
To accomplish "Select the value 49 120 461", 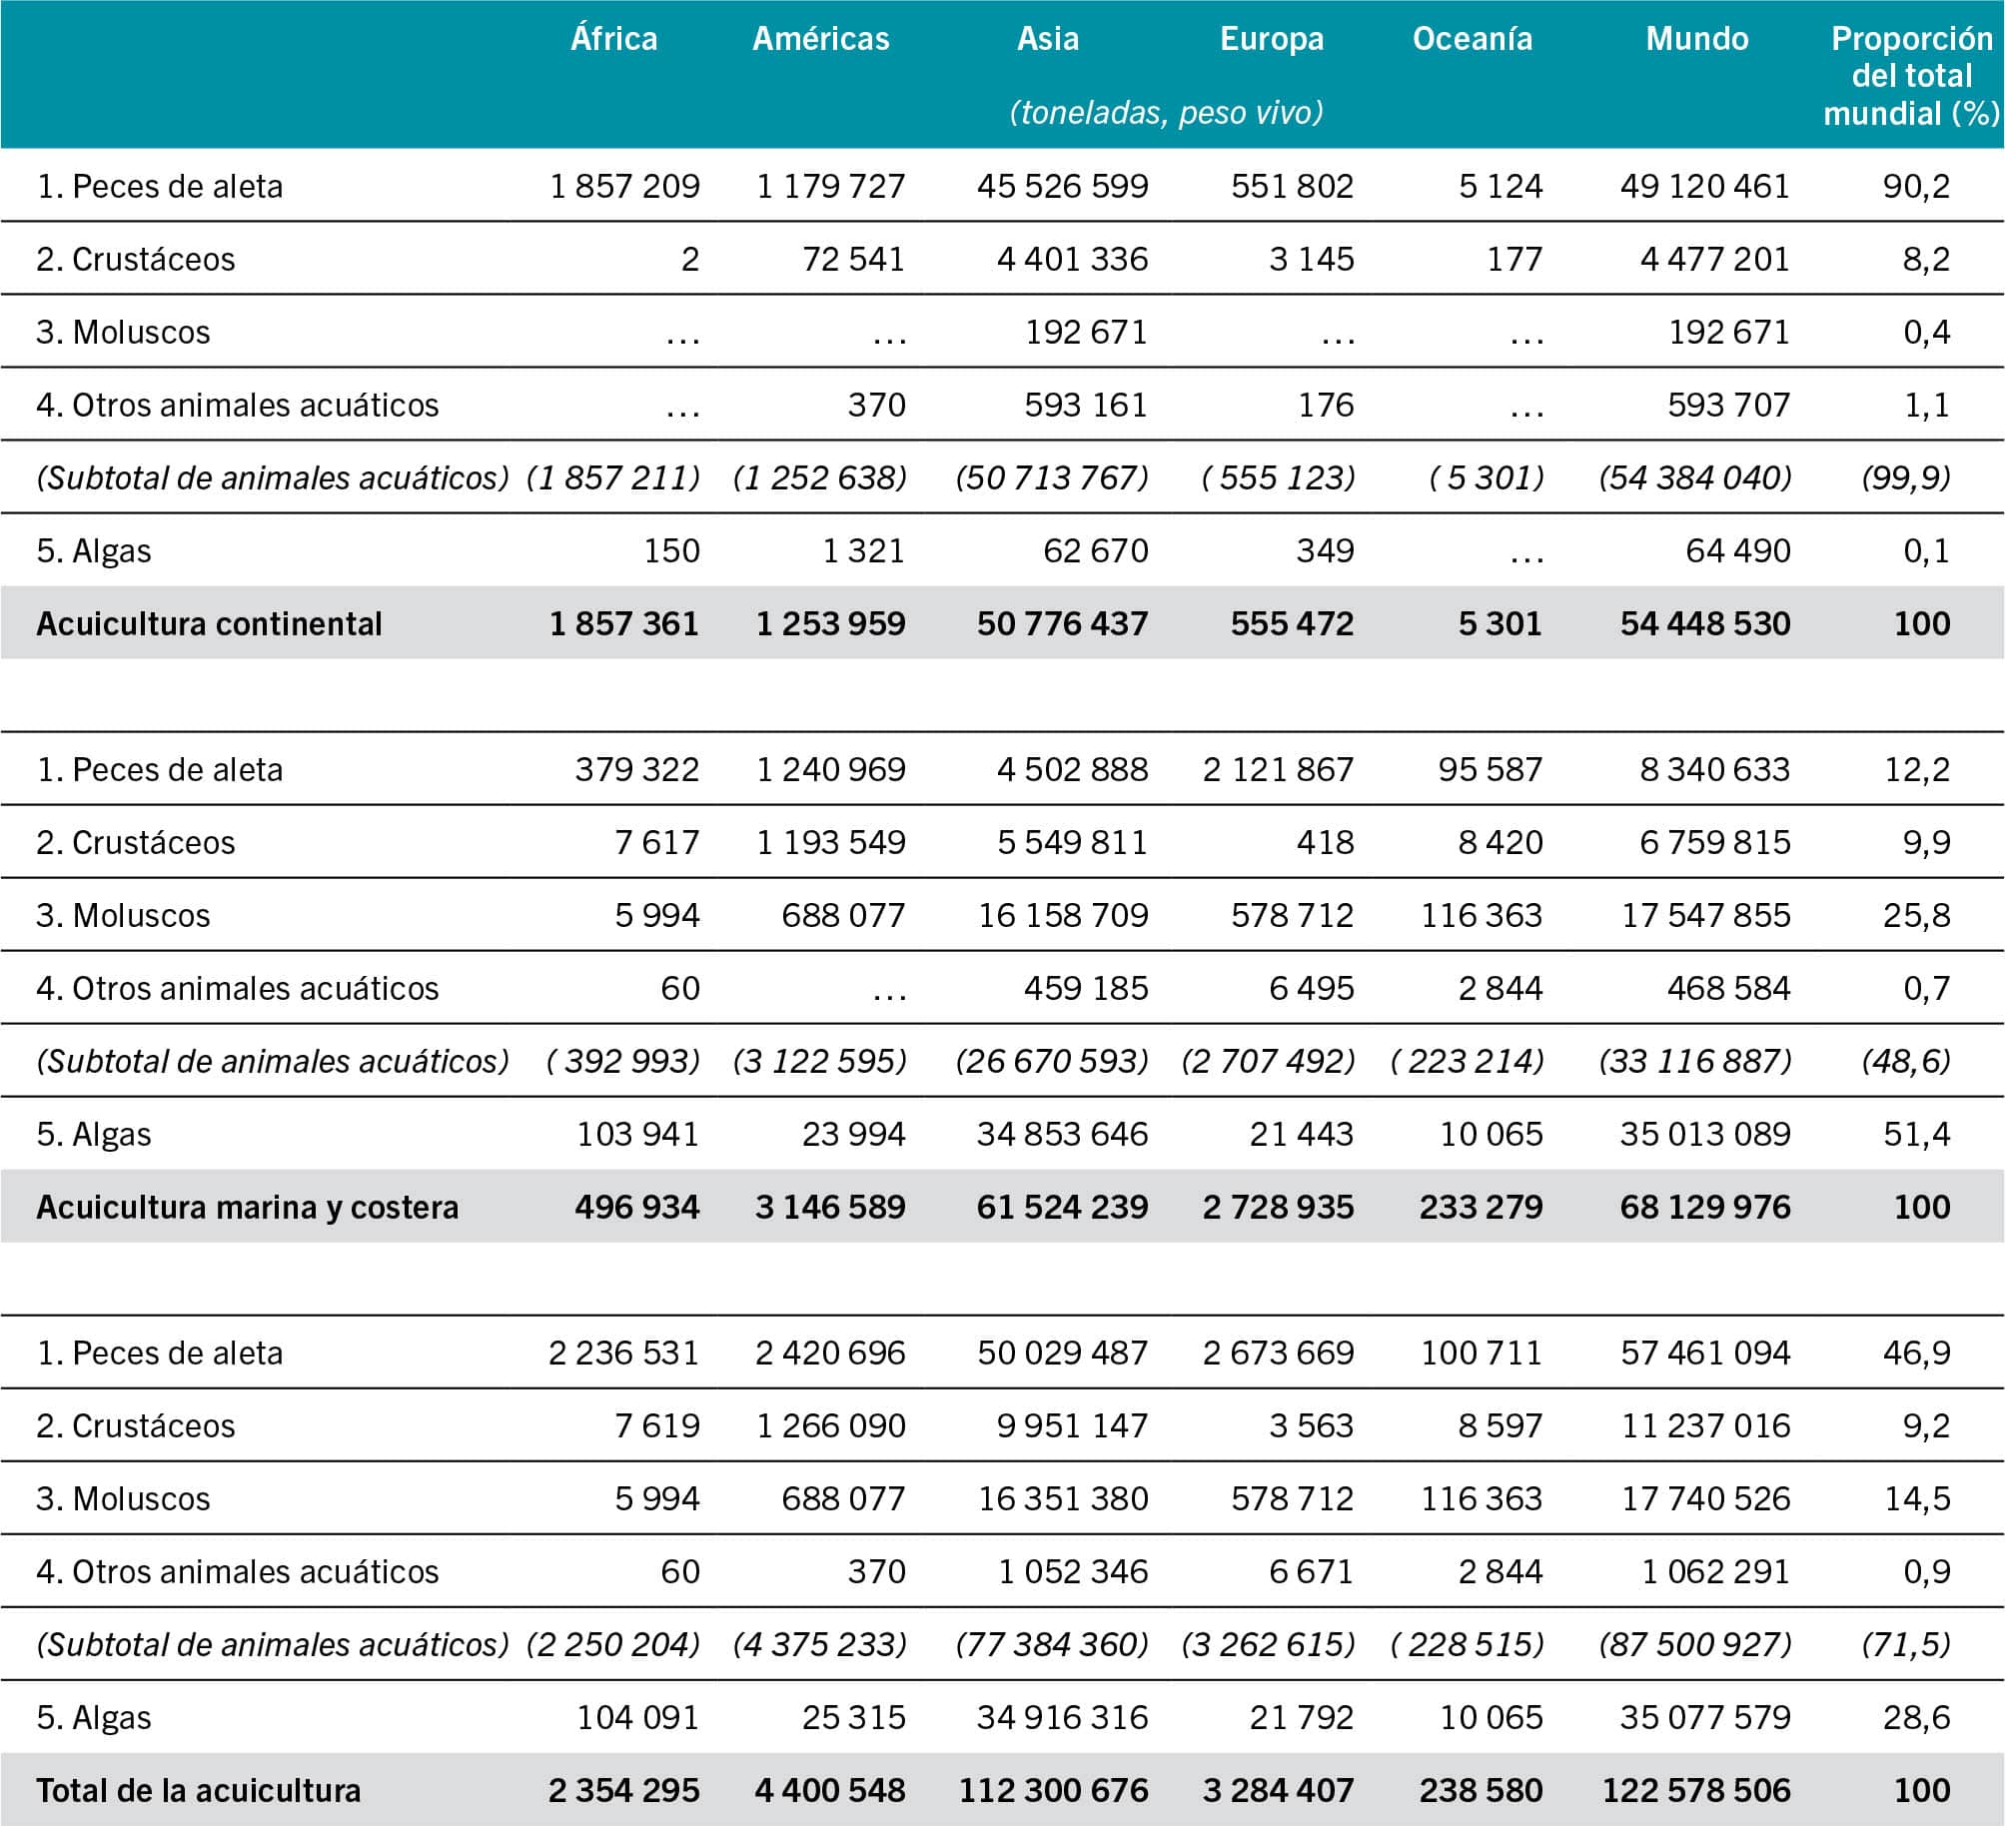I will (1704, 186).
